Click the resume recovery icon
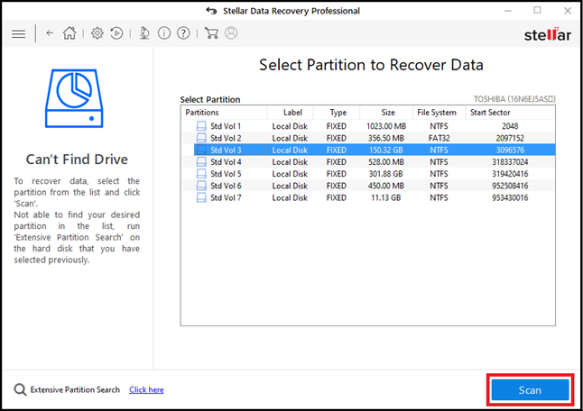This screenshot has width=583, height=411. pyautogui.click(x=116, y=33)
